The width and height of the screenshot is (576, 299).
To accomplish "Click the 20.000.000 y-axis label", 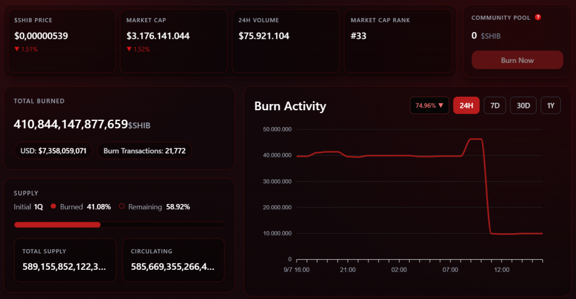I will 277,207.
